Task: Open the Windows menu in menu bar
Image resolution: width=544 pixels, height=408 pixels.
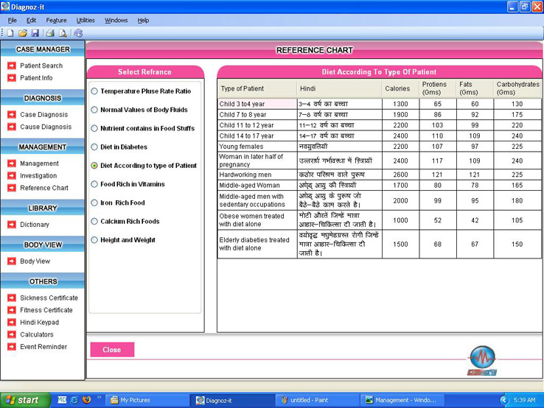Action: (x=116, y=21)
